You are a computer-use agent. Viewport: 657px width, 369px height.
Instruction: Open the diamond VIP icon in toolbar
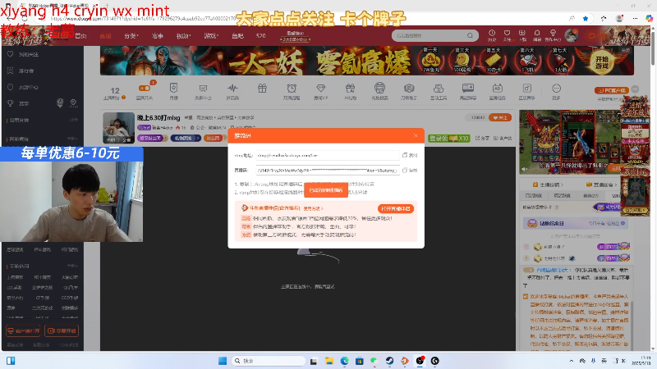coord(320,89)
